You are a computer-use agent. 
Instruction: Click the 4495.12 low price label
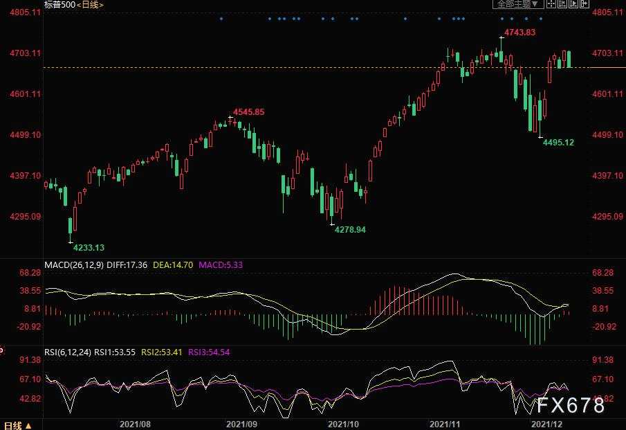(x=558, y=142)
